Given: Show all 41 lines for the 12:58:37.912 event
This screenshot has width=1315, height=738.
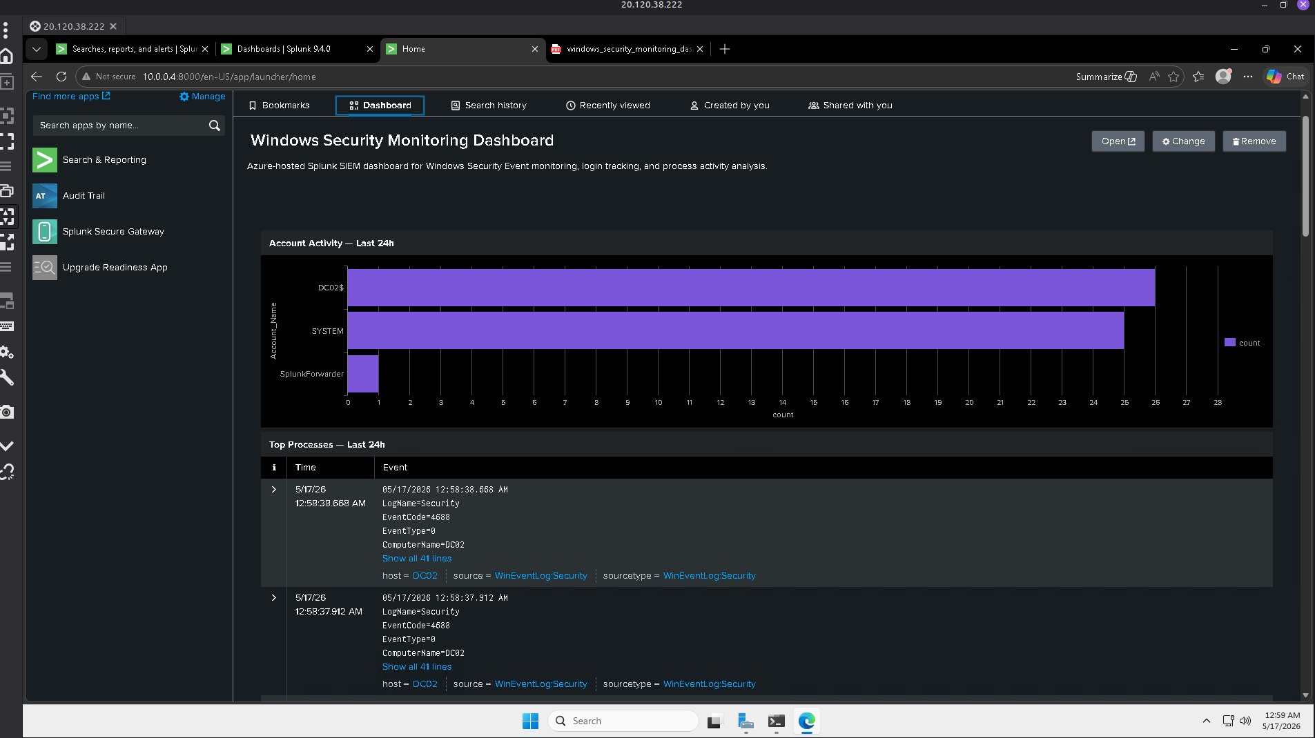Looking at the screenshot, I should tap(417, 667).
